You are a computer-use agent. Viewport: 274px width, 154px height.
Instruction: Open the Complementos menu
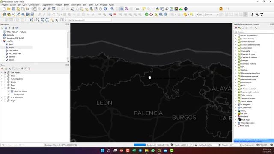point(48,5)
